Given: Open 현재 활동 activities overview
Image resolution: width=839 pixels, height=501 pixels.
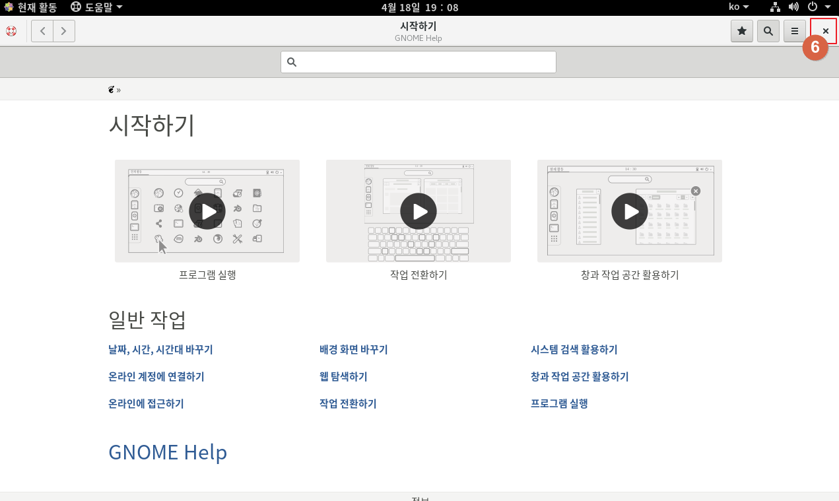Looking at the screenshot, I should click(x=30, y=7).
